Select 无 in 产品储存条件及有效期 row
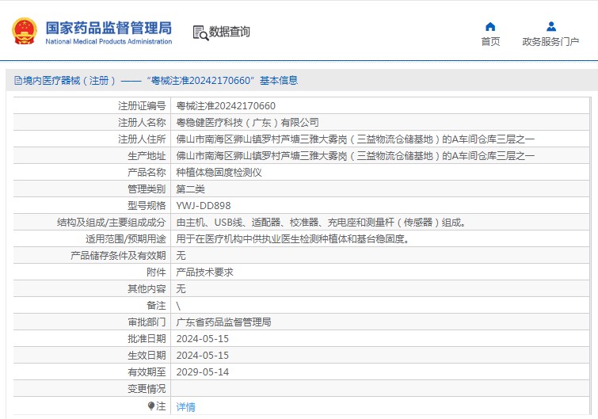598x419 pixels. [181, 256]
